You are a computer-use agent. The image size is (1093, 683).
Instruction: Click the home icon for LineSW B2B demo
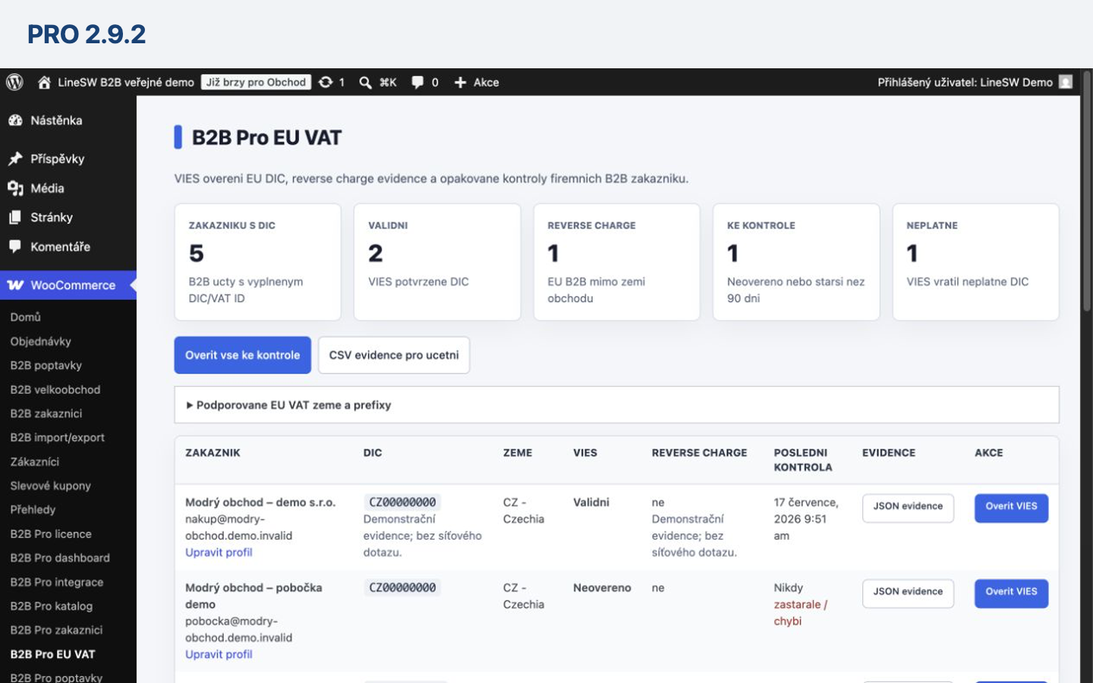coord(44,82)
